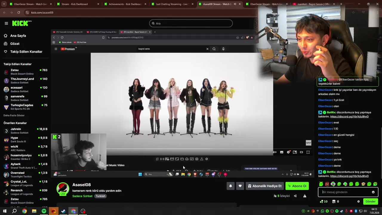Open OBS Studio from the taskbar
The height and width of the screenshot is (215, 382).
(83, 211)
